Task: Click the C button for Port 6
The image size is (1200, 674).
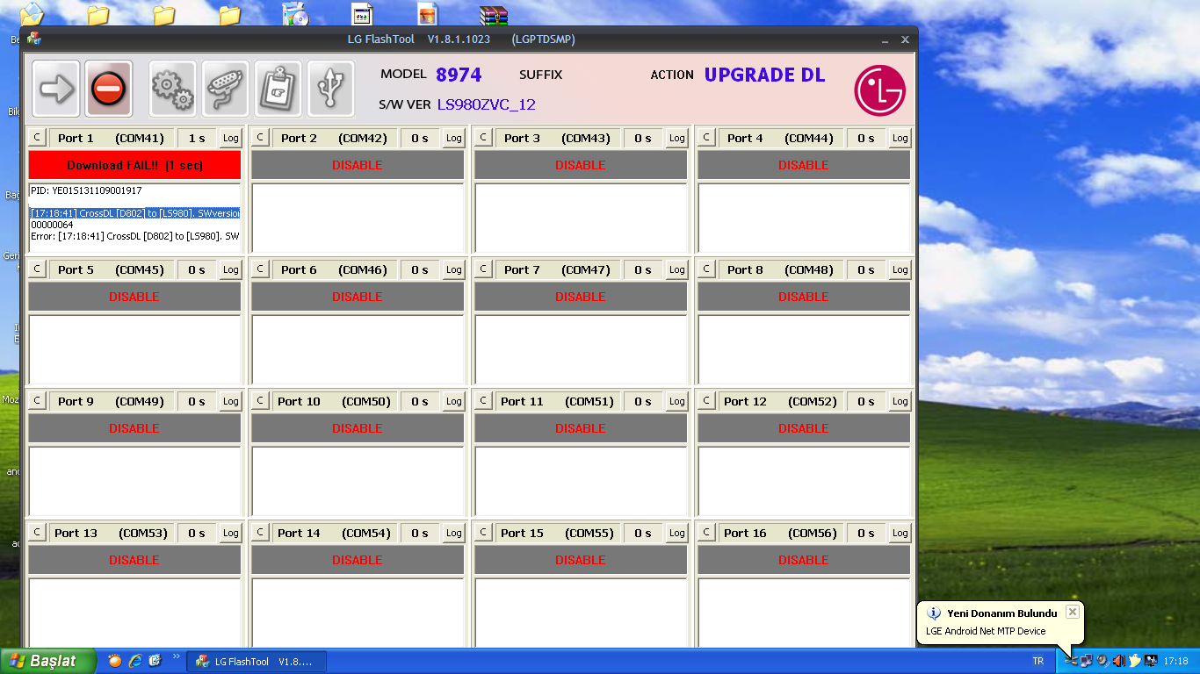Action: point(260,269)
